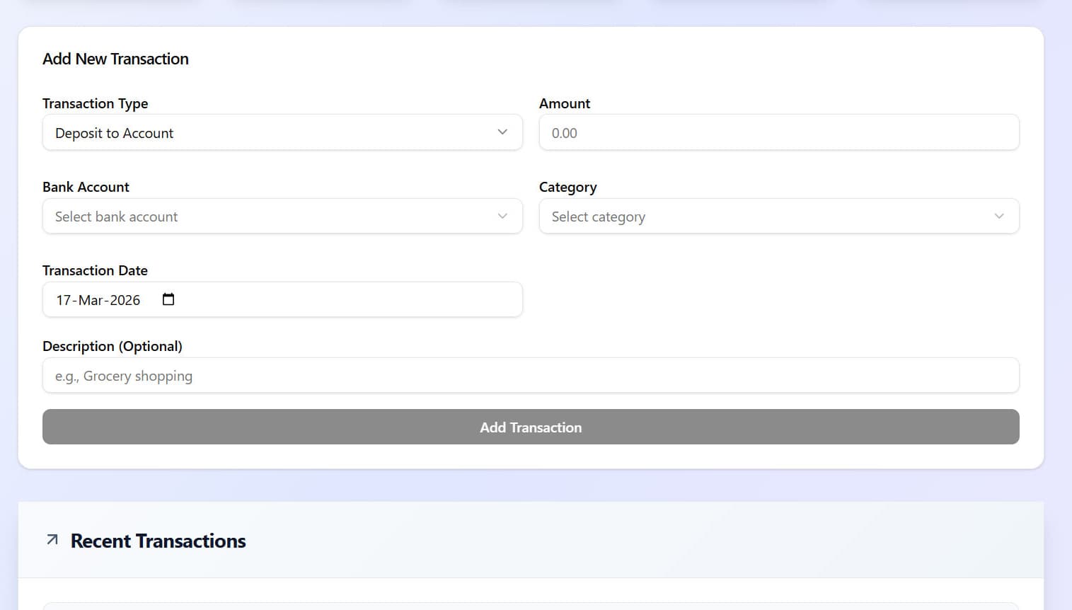Image resolution: width=1072 pixels, height=610 pixels.
Task: Click the transaction card below Recent Transactions
Action: pos(531,605)
